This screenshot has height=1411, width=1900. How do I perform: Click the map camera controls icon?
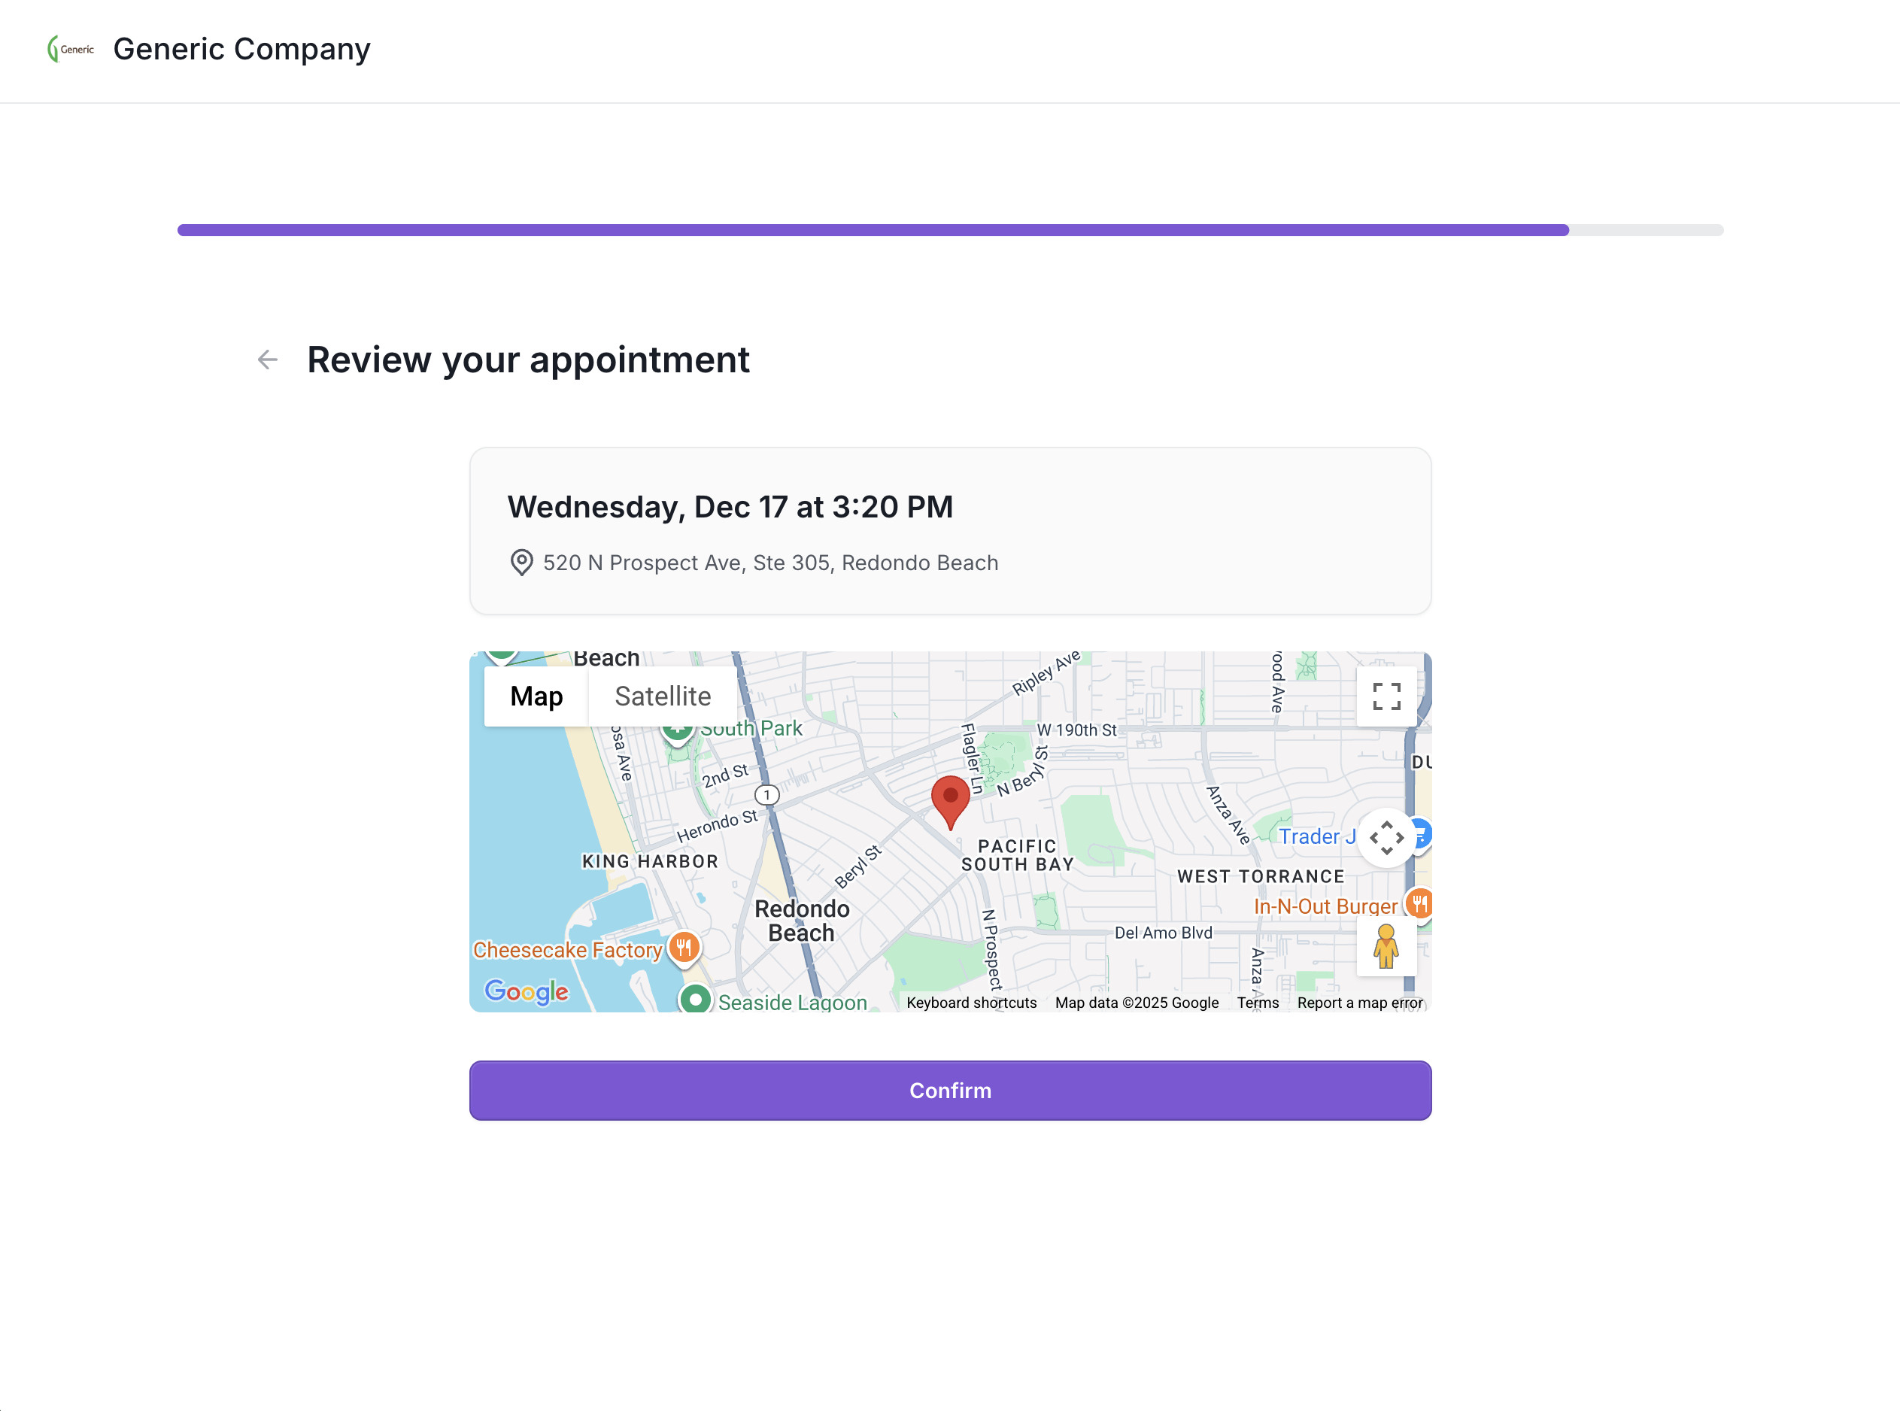click(1386, 837)
